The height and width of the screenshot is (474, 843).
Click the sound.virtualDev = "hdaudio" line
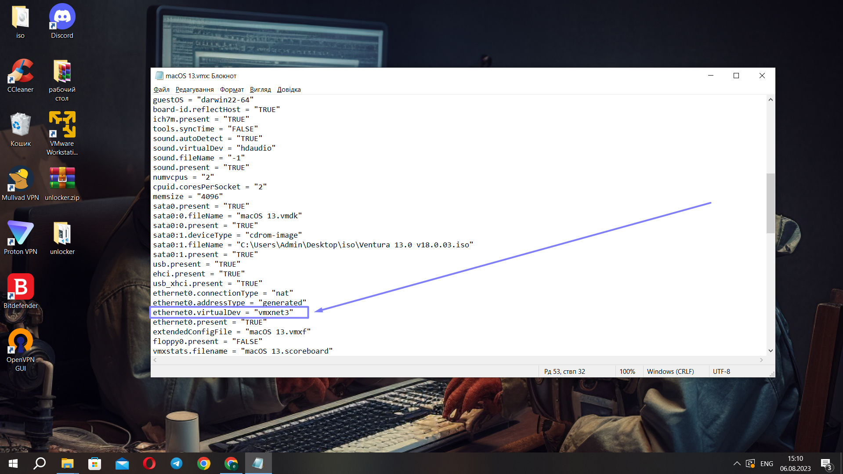coord(214,148)
